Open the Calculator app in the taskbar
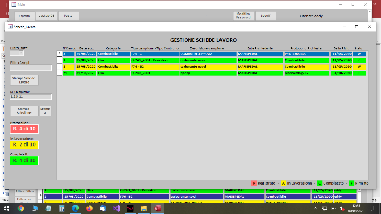Screen dimensions: 381x214 pos(62,209)
